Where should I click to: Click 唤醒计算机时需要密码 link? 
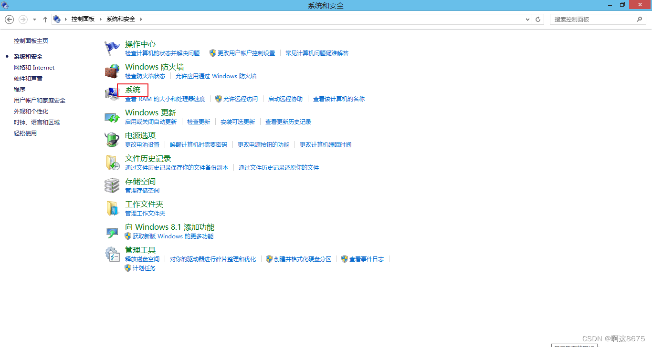[x=199, y=144]
